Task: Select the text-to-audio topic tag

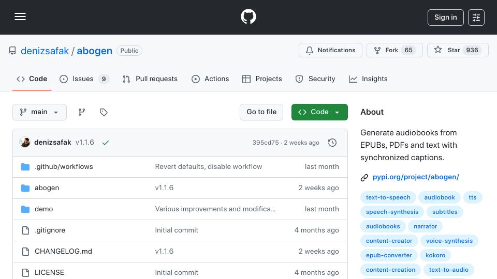Action: pos(448,270)
